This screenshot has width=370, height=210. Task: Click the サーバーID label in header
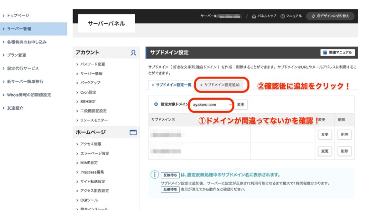click(209, 16)
